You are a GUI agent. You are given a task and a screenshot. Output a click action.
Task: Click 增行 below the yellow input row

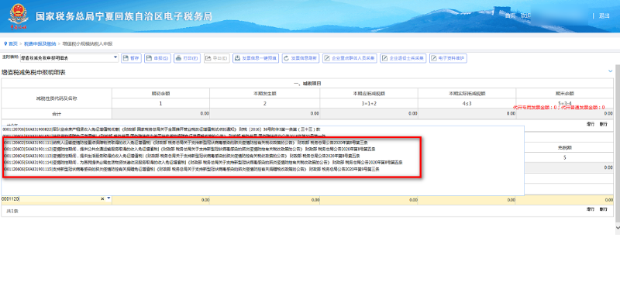[x=591, y=209]
